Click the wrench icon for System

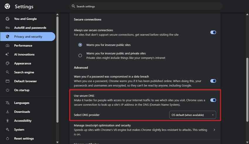(x=7, y=130)
